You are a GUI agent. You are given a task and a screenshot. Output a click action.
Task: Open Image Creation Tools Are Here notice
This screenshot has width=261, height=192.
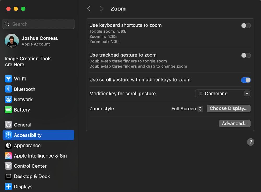pyautogui.click(x=28, y=62)
